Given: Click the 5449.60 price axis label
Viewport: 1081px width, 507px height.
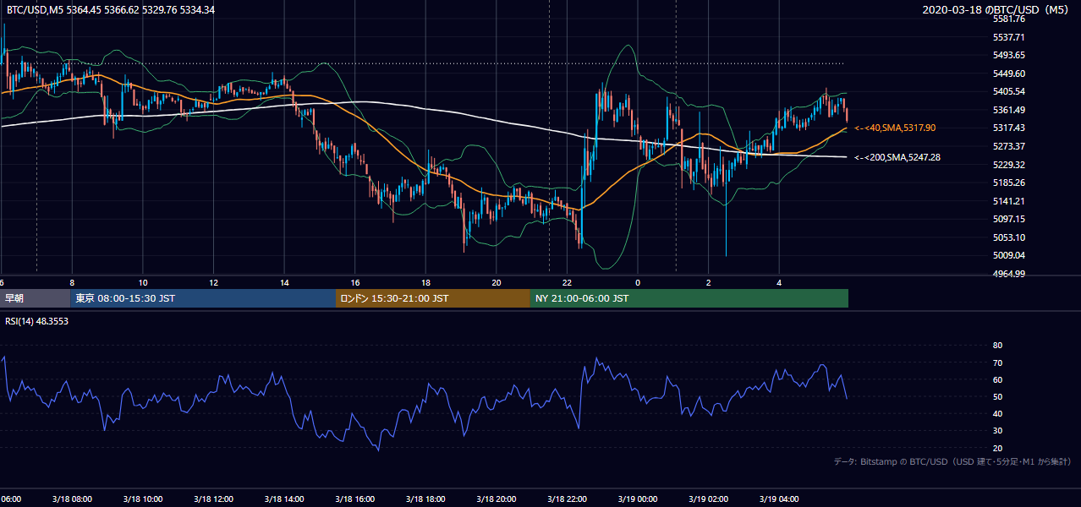Looking at the screenshot, I should (1009, 74).
